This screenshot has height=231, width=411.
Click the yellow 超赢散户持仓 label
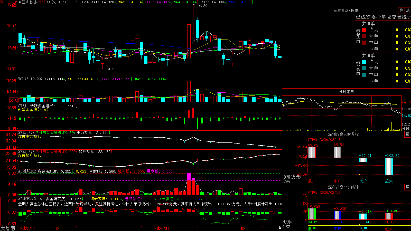point(30,156)
